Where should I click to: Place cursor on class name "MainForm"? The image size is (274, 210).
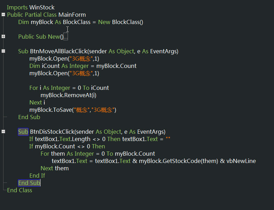[x=72, y=15]
